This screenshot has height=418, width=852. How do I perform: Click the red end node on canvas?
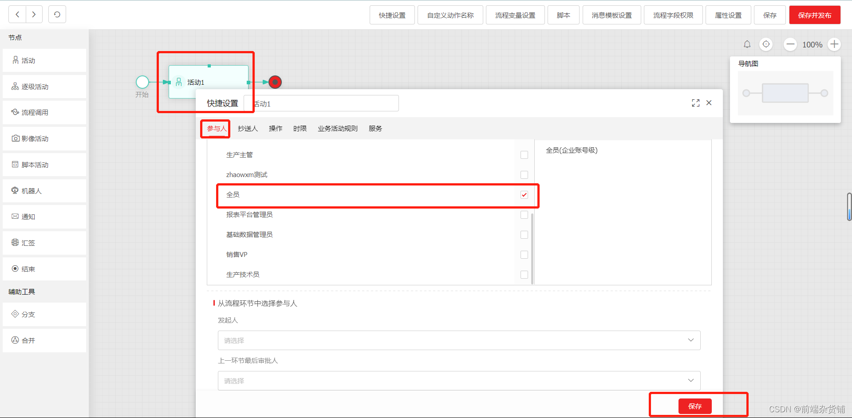click(275, 82)
